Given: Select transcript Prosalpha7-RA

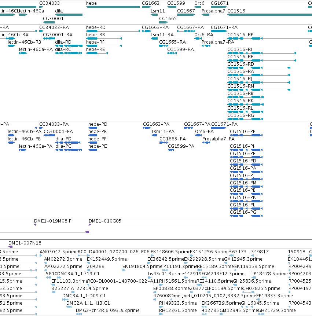Looking at the screenshot, I should pos(206,46).
